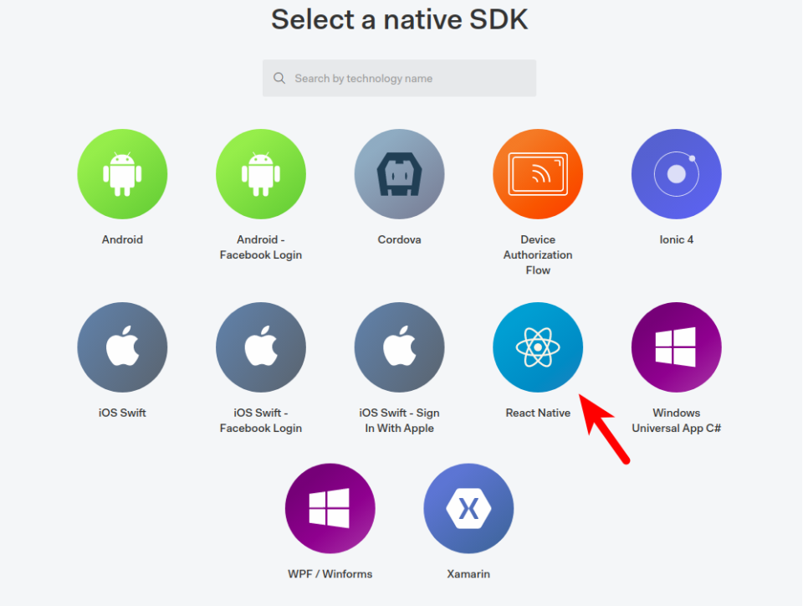Viewport: 803px width, 606px height.
Task: Choose the Android - Facebook Login icon
Action: 261,174
